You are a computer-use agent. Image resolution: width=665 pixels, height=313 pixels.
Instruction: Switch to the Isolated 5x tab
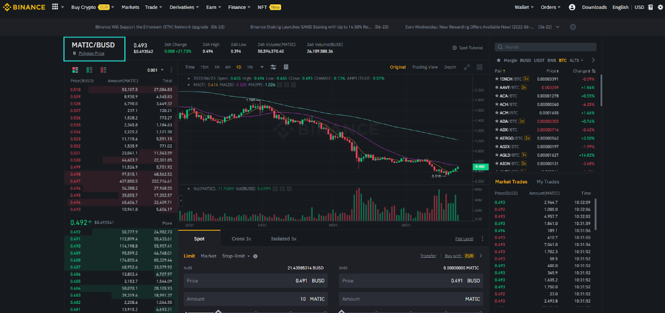(x=284, y=239)
